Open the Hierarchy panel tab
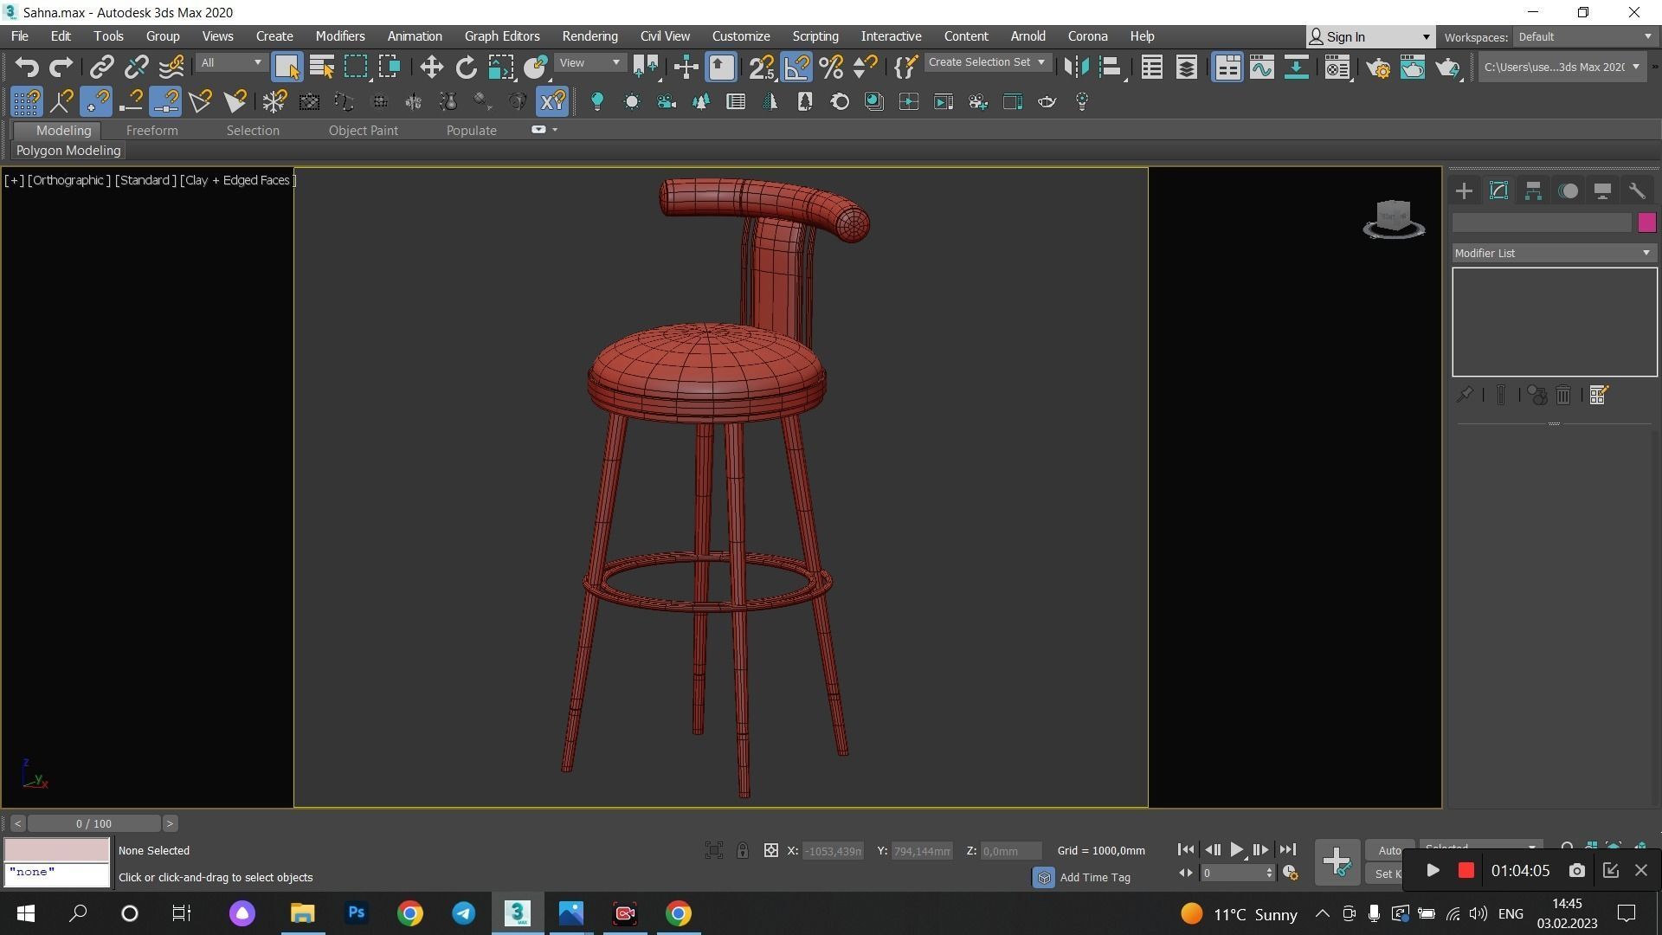This screenshot has height=935, width=1662. [x=1533, y=191]
